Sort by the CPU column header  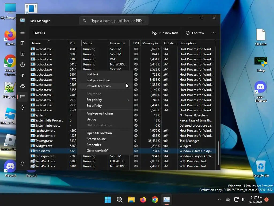click(135, 43)
